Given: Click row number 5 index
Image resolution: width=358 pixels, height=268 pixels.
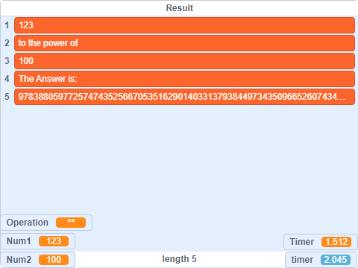Looking at the screenshot, I should (7, 97).
